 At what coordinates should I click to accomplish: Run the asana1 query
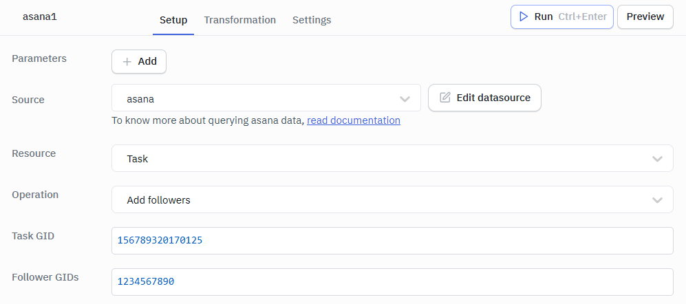coord(561,17)
